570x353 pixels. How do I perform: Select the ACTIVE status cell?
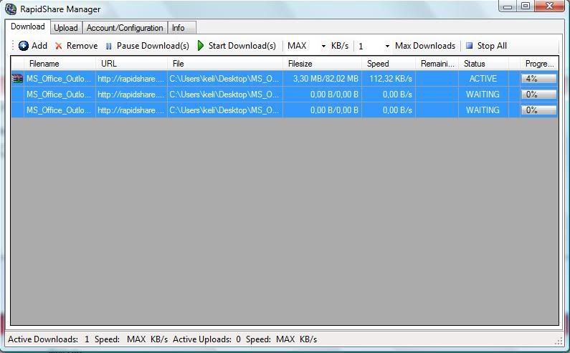(x=483, y=79)
